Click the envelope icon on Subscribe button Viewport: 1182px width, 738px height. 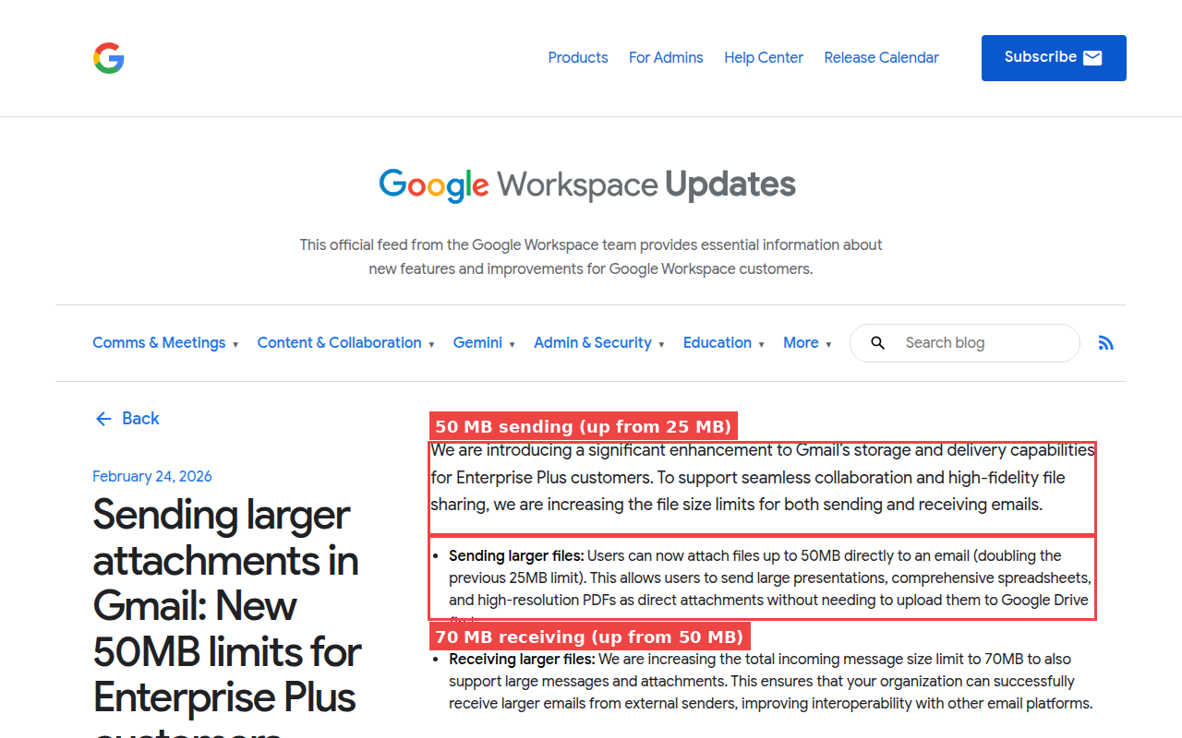[1092, 57]
